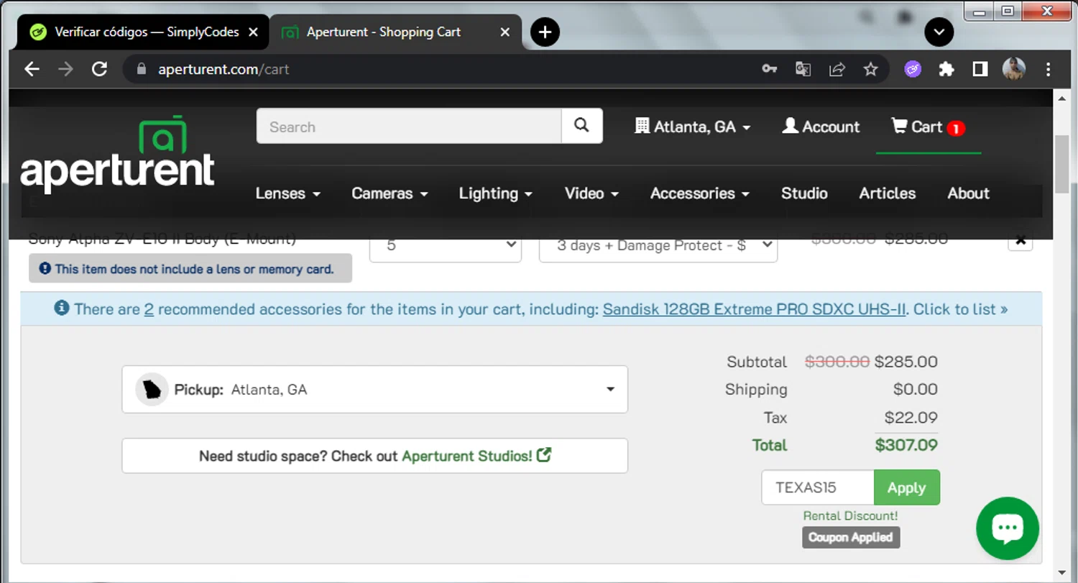The height and width of the screenshot is (583, 1078).
Task: Click the magnifier search button
Action: [x=582, y=127]
